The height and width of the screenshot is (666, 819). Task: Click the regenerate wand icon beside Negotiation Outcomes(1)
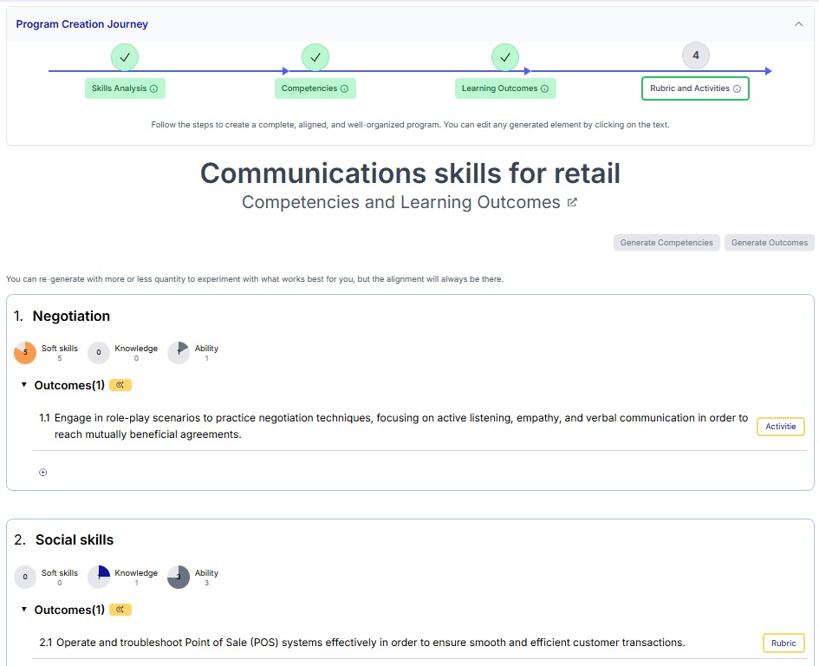[x=120, y=384]
